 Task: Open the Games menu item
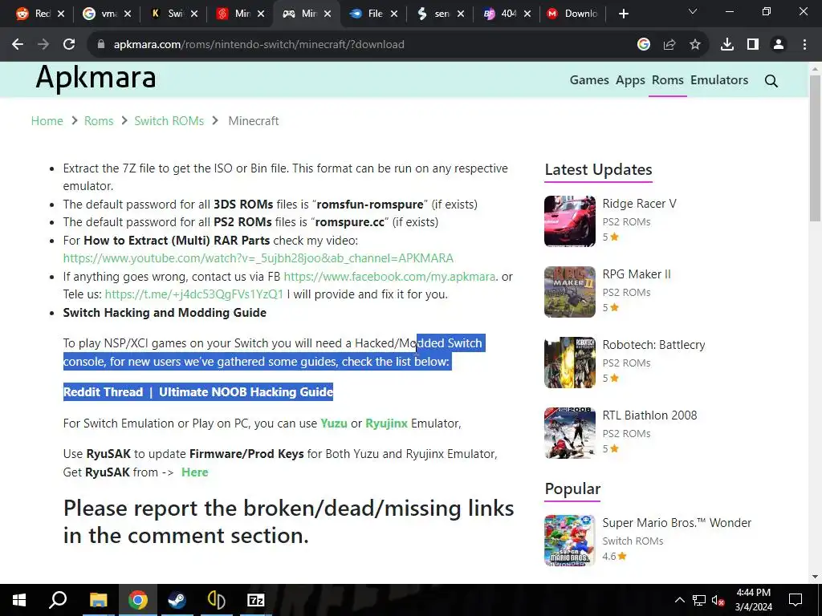coord(589,80)
